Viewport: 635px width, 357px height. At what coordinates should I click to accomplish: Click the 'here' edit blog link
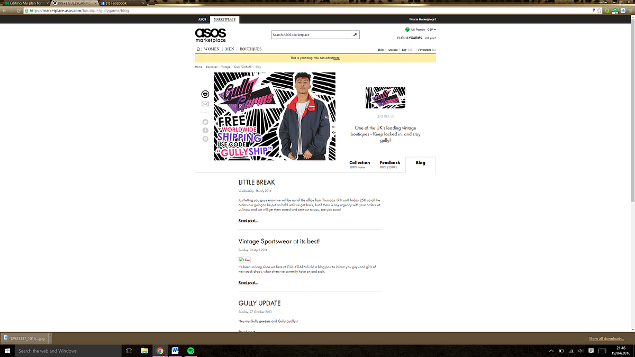click(x=336, y=58)
